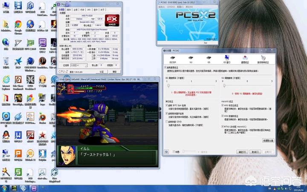Switch to the 显卡 tab in CPU-Z
Viewport: 307px width, 192px height.
click(x=96, y=9)
